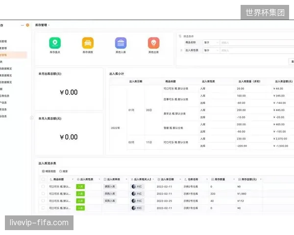Open the 出入库种类 column dropdown arrow
Viewport: 294px width, 235px height.
126,179
